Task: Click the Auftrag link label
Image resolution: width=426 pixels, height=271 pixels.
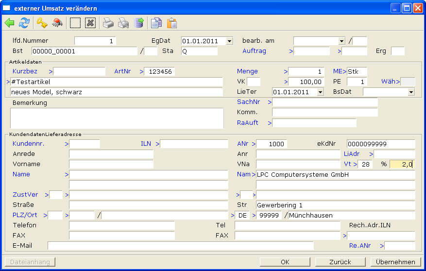Action: (x=254, y=51)
